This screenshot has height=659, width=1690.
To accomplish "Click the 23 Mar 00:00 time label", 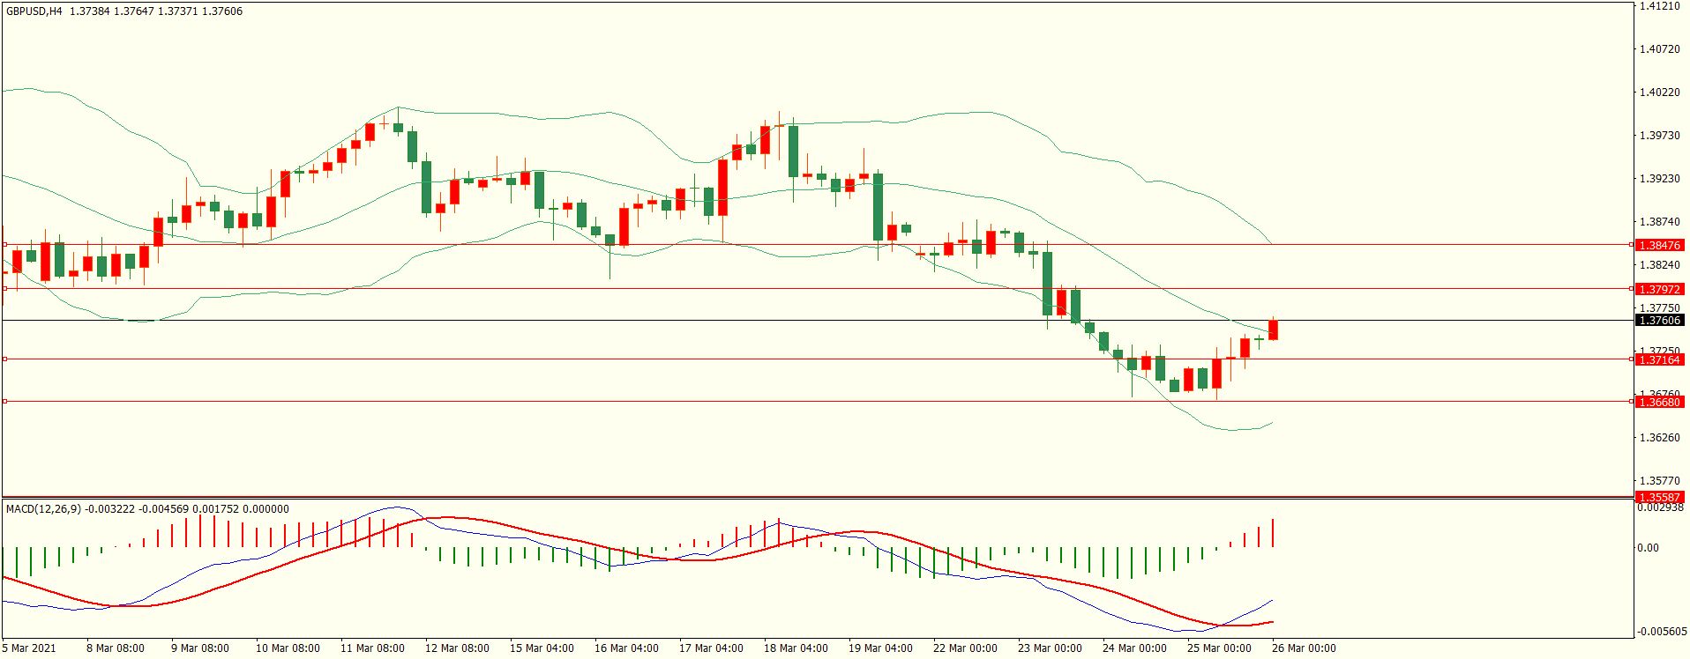I will point(1050,648).
